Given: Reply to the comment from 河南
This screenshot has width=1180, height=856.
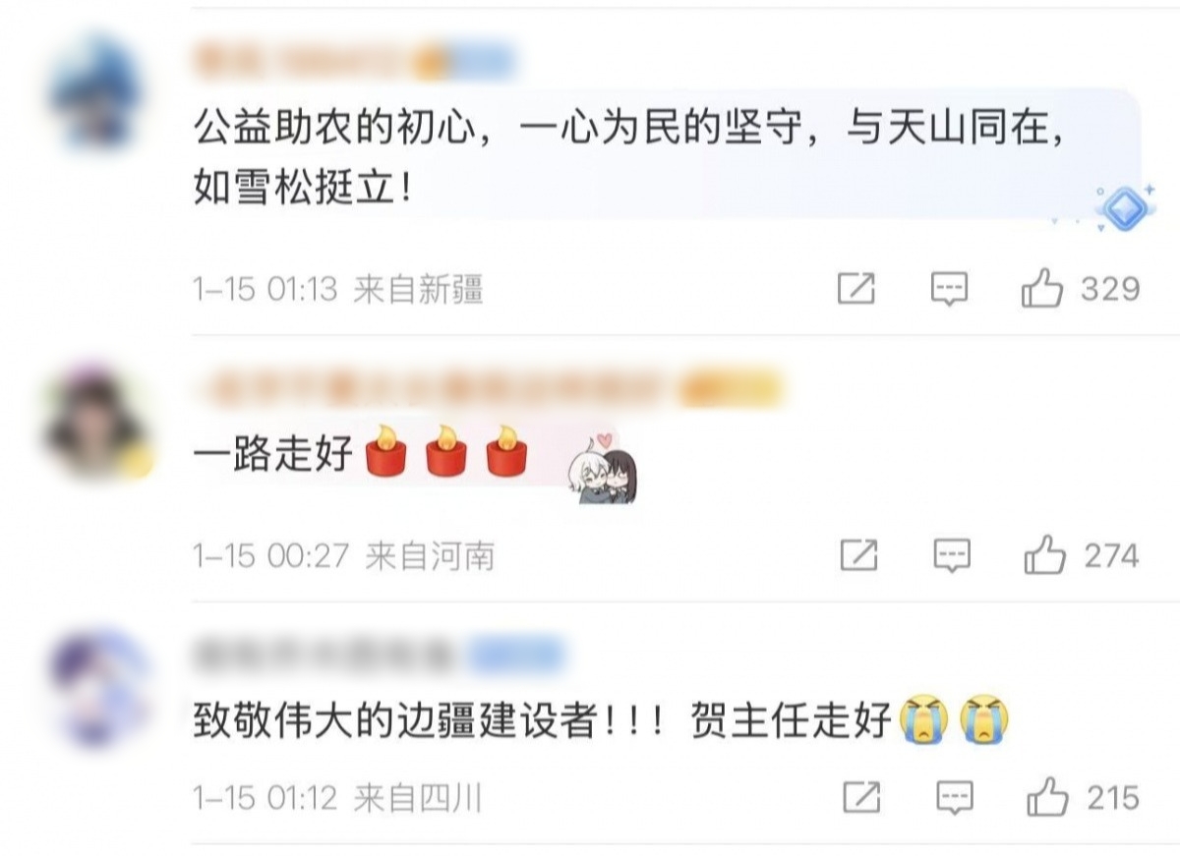Looking at the screenshot, I should 952,556.
